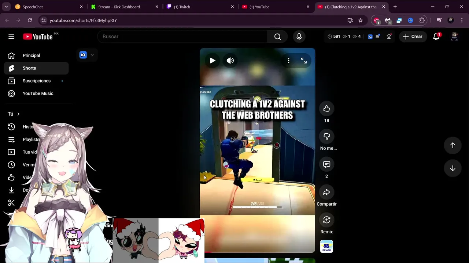This screenshot has width=469, height=263.
Task: Open the Dinn88 channel avatar
Action: (x=326, y=247)
